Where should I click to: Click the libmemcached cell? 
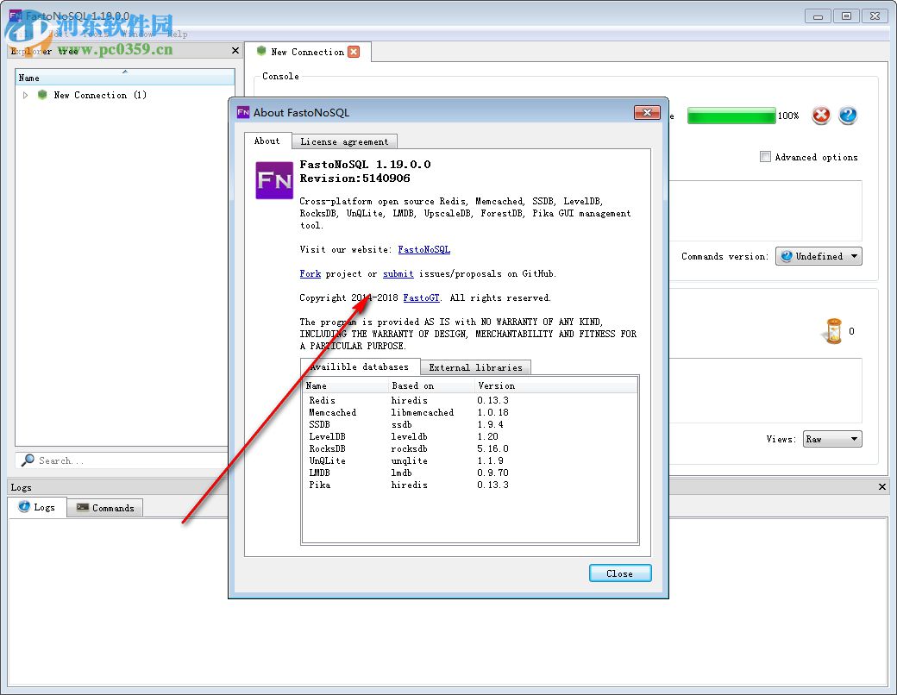pyautogui.click(x=422, y=412)
